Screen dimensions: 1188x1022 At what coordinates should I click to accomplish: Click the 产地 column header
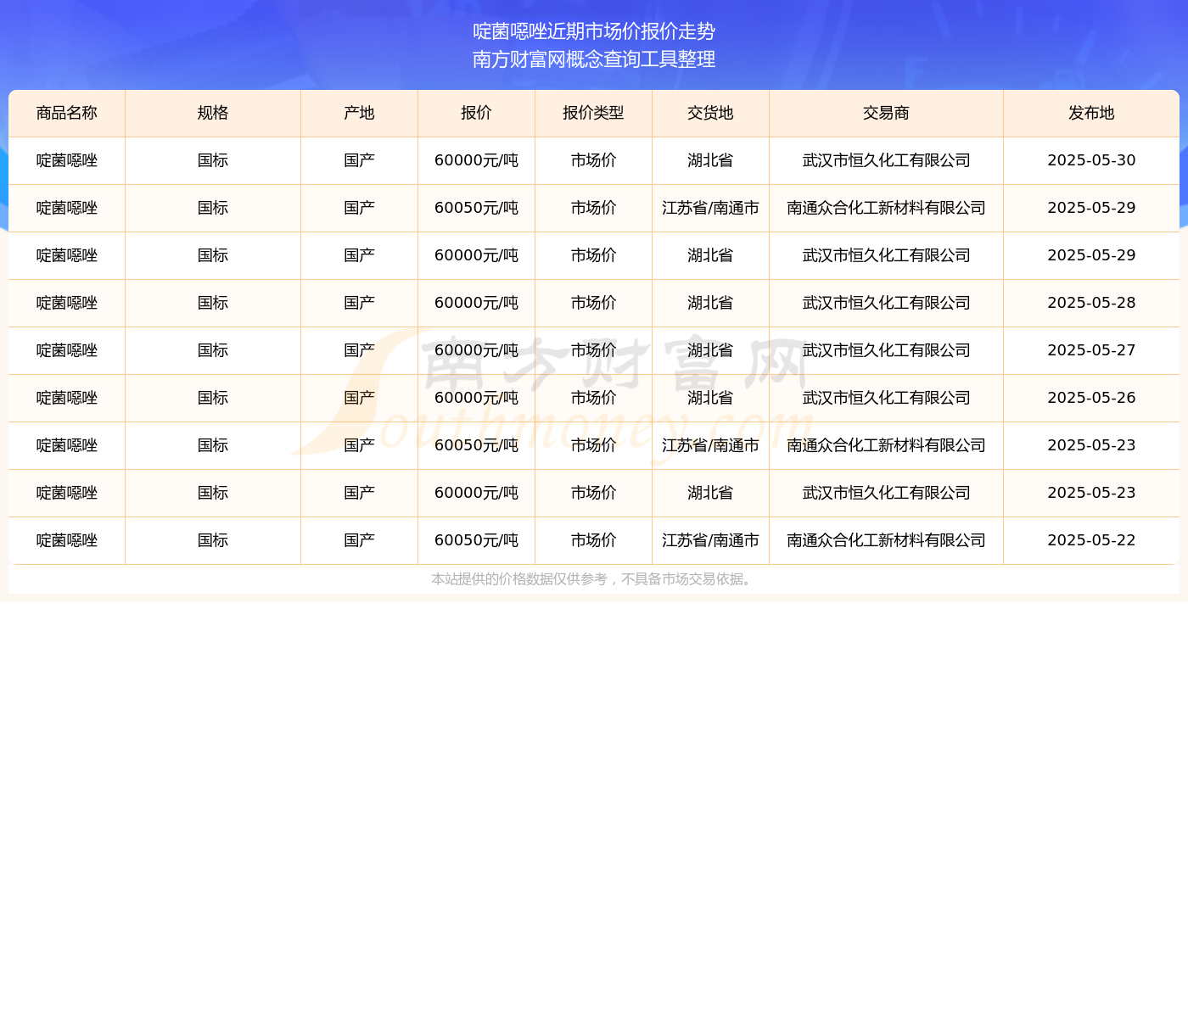(x=359, y=114)
